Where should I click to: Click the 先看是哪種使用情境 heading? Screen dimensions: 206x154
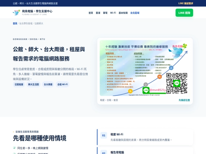coord(40,138)
